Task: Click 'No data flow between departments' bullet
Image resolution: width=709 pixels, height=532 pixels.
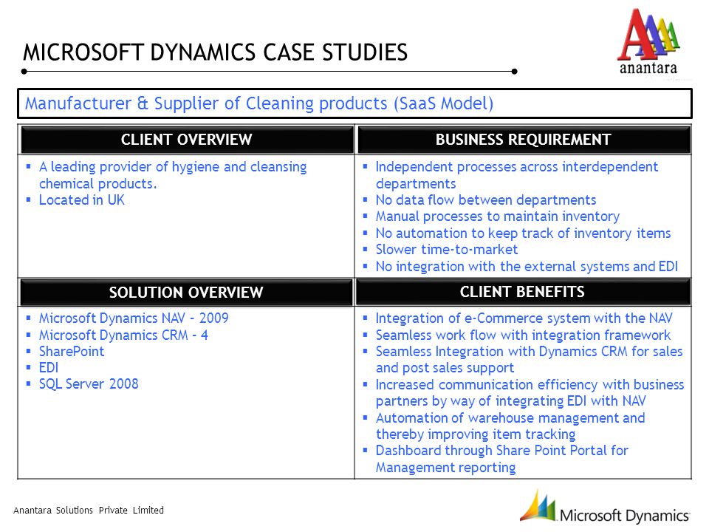Action: (486, 200)
